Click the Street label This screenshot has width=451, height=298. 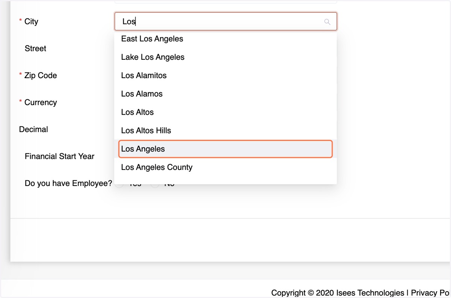(35, 48)
